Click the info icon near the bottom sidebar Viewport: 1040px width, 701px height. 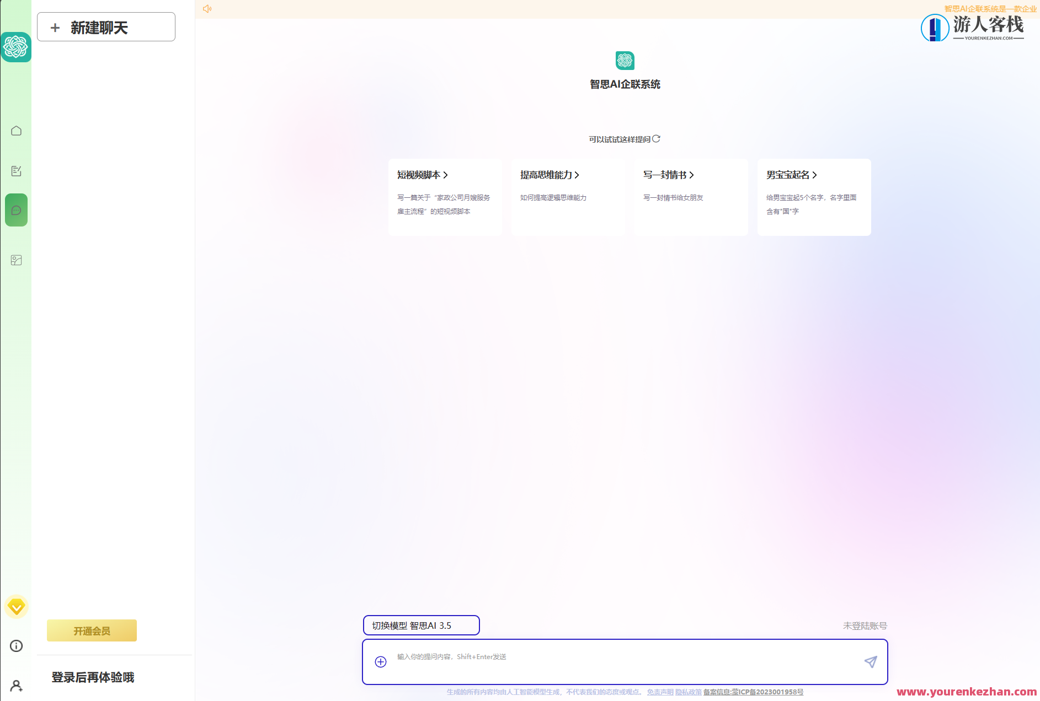tap(16, 646)
